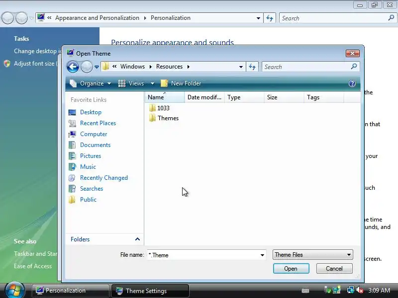Open the Views dropdown arrow
Image resolution: width=398 pixels, height=298 pixels.
152,83
